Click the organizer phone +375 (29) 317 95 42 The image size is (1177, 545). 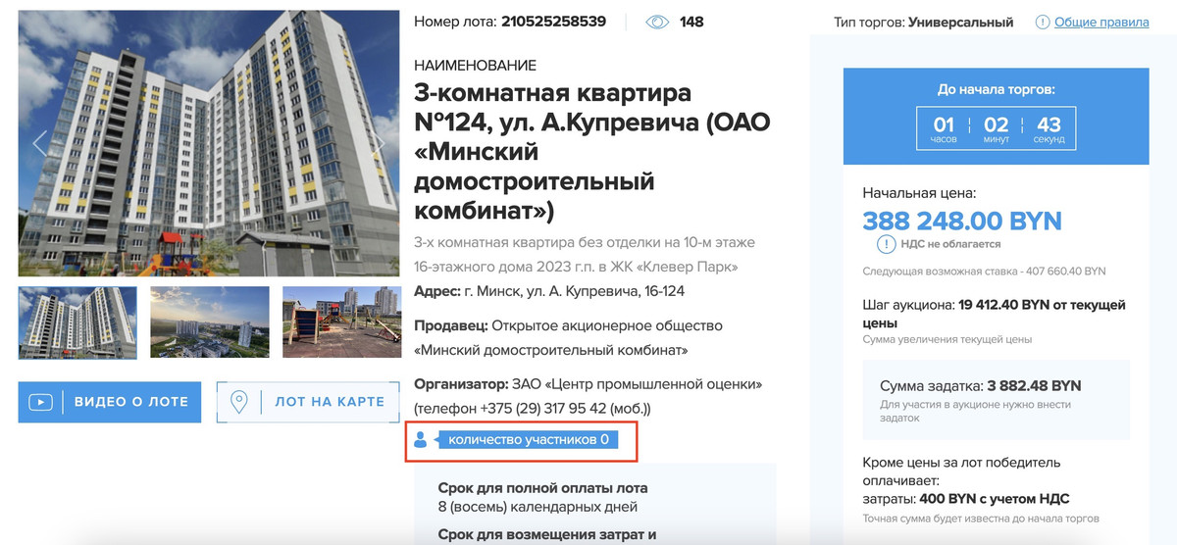(543, 407)
